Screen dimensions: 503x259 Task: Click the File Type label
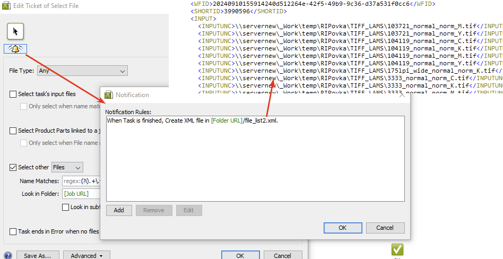(22, 71)
